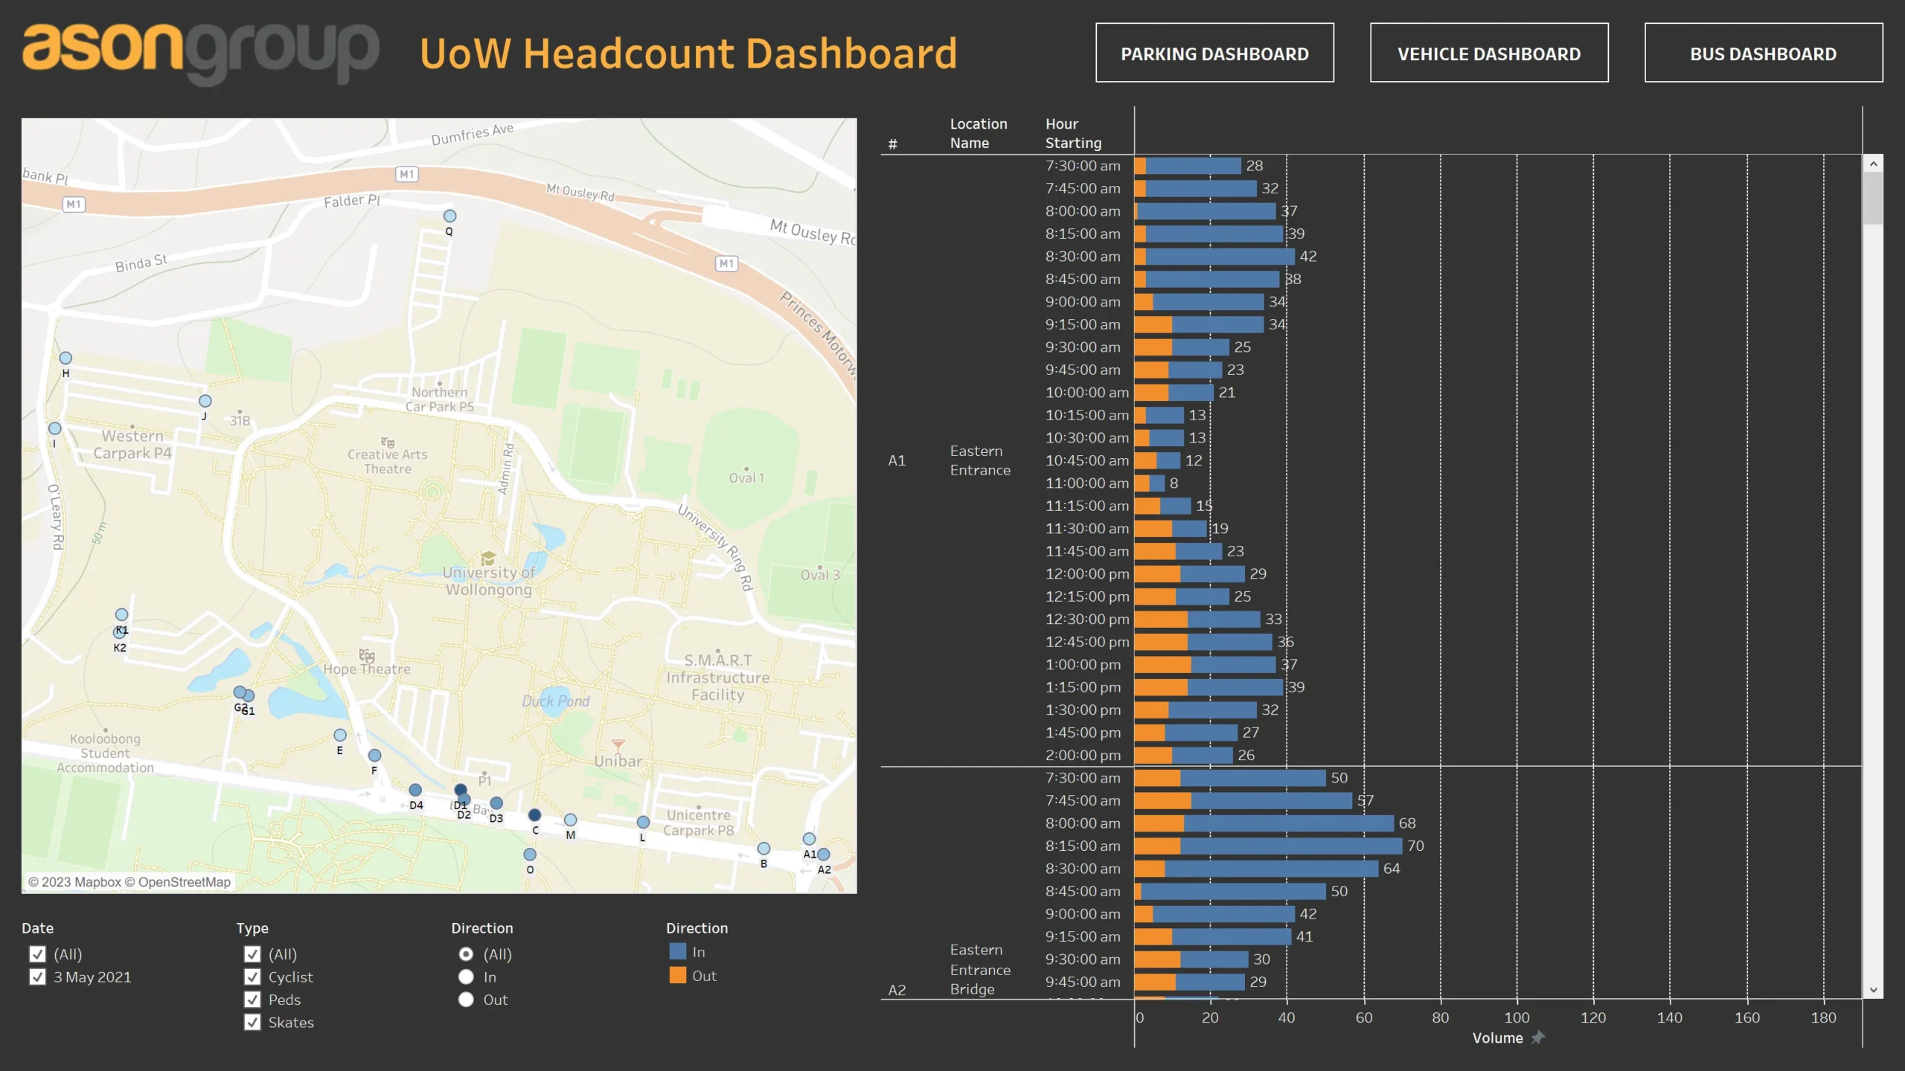Click the chart scroll up arrow
This screenshot has height=1071, width=1905.
coord(1874,164)
